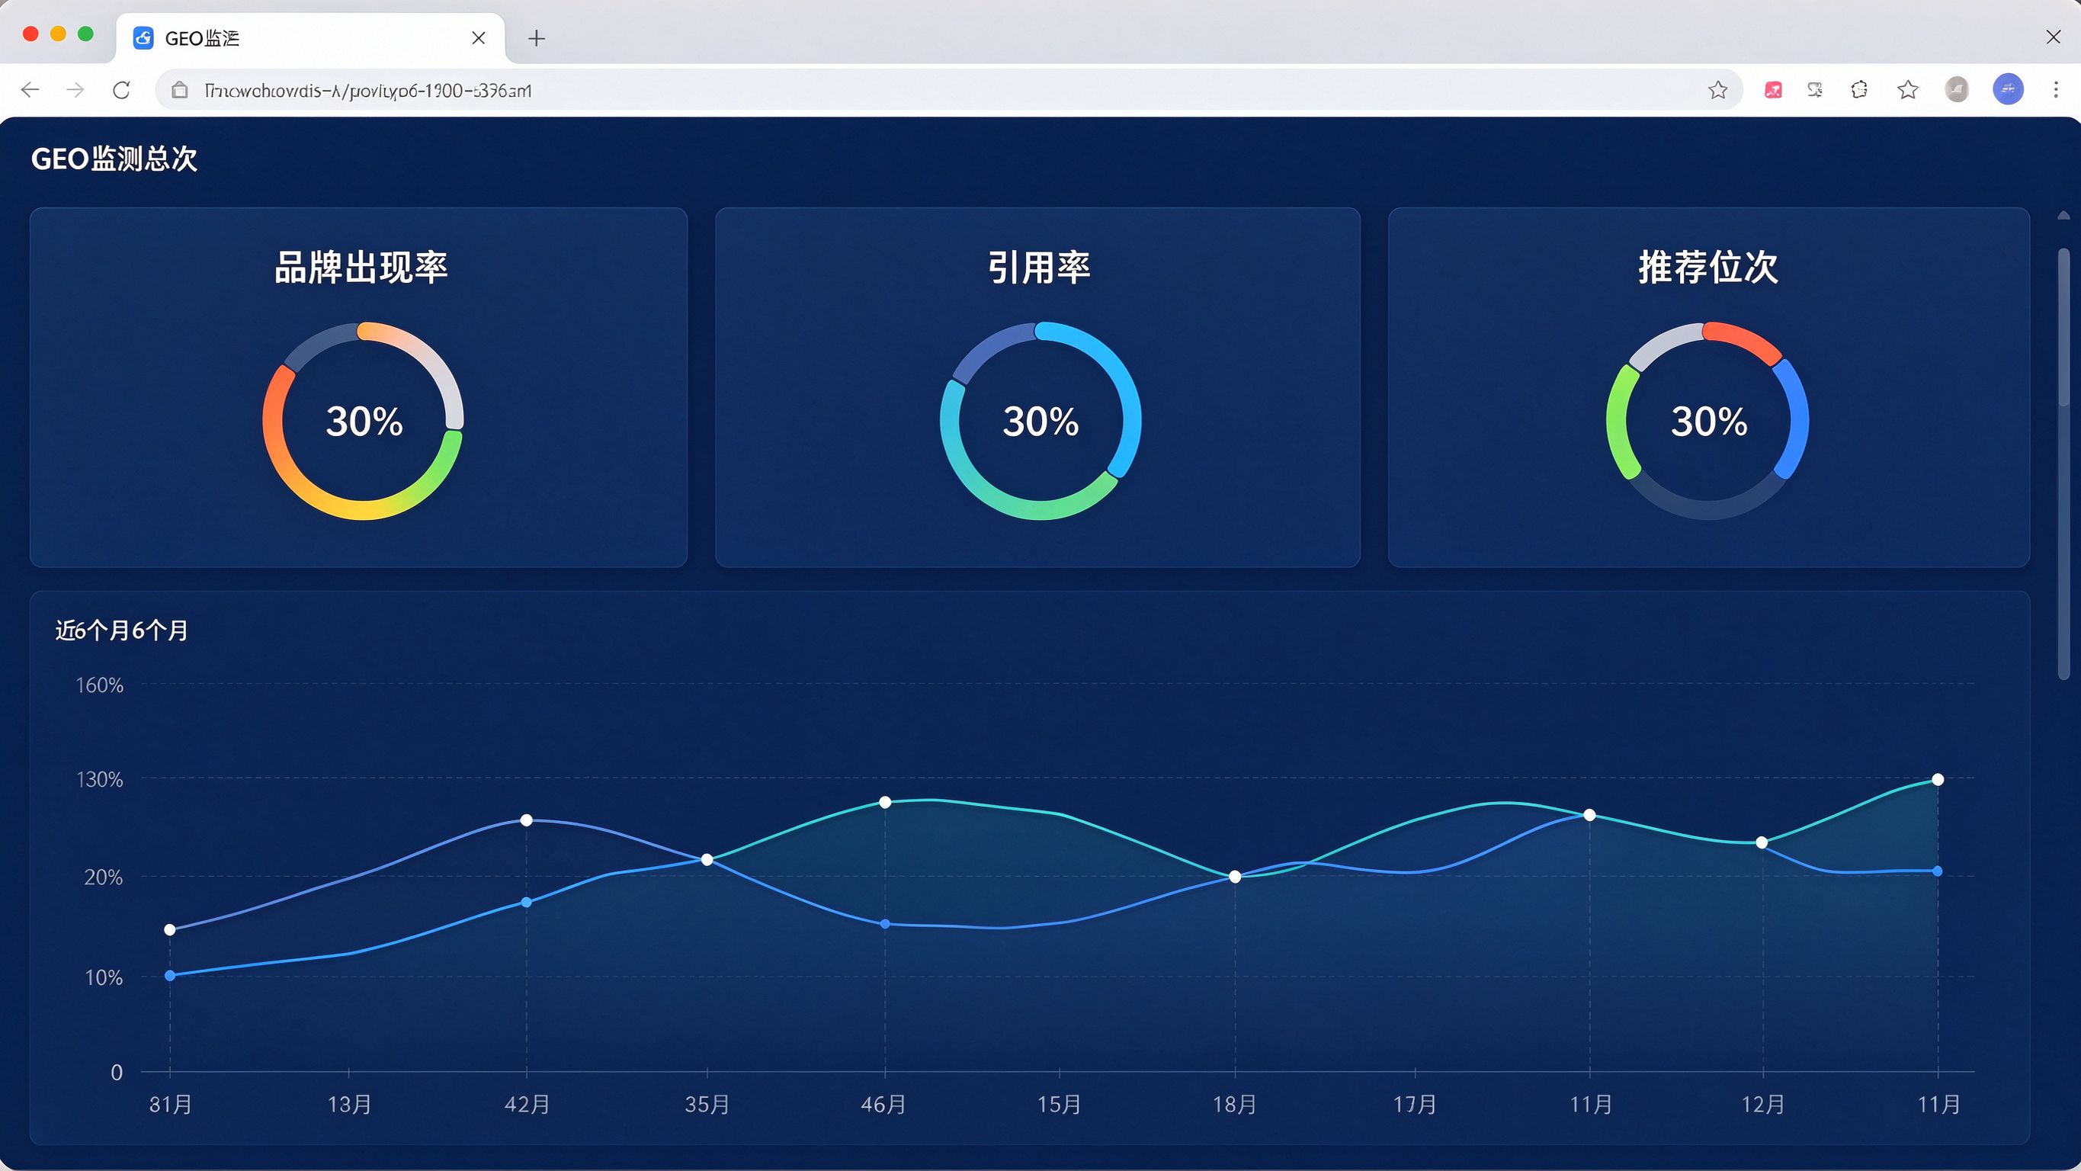Click the 推荐位次 donut chart
Screen dimensions: 2081x1171
(x=1707, y=421)
